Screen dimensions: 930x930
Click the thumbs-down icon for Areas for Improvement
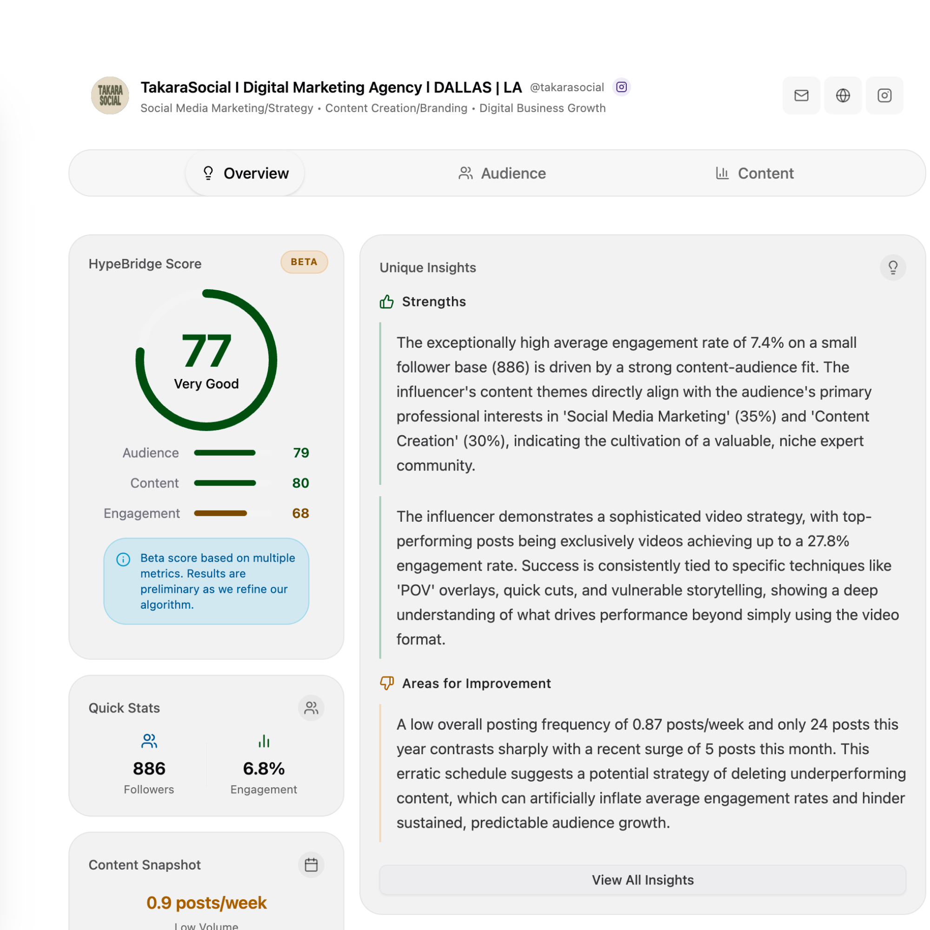click(x=386, y=683)
